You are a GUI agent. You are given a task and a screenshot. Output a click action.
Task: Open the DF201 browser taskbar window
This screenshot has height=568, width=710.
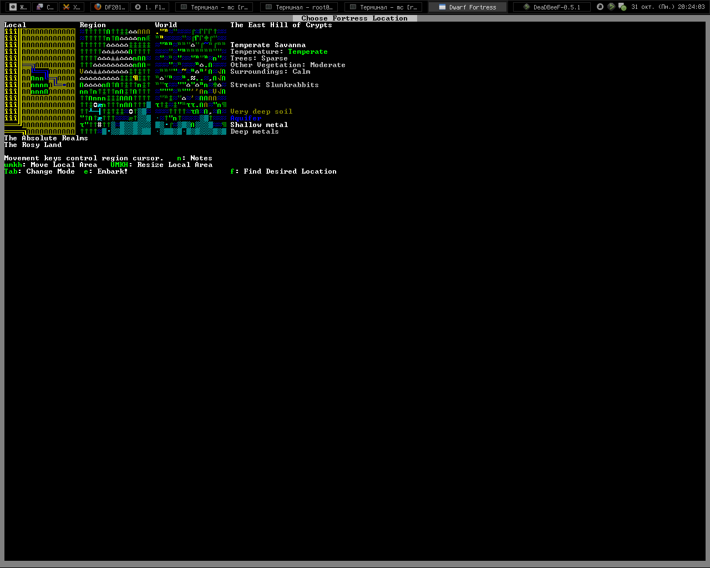point(109,7)
